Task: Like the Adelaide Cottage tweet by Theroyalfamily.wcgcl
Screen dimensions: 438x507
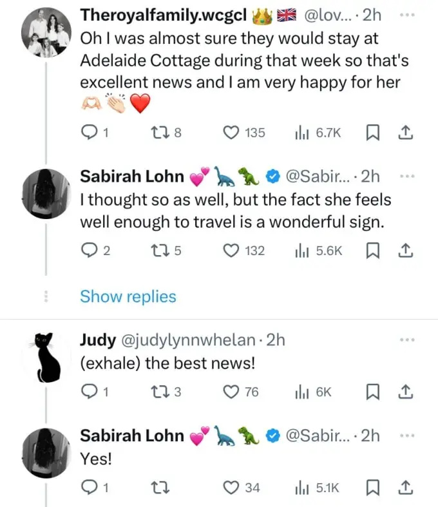Action: pyautogui.click(x=244, y=133)
